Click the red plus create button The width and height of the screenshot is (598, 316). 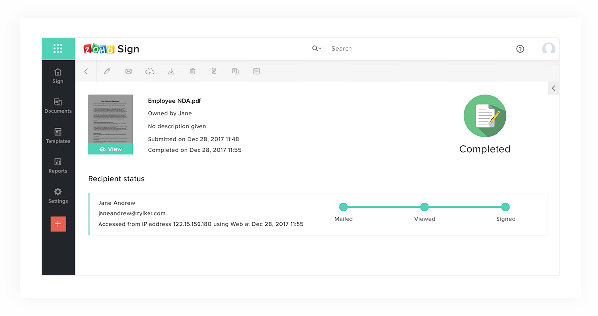click(x=58, y=224)
